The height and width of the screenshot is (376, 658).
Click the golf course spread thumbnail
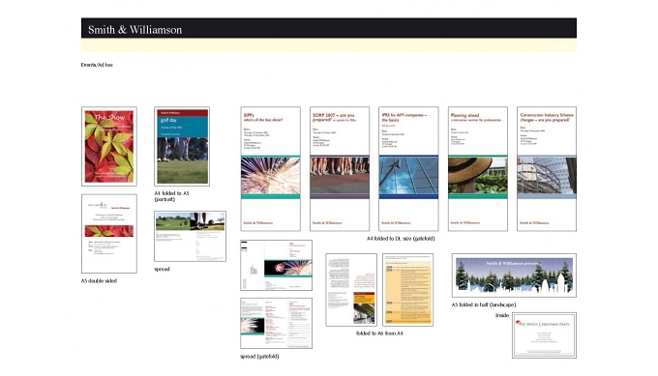tap(190, 237)
